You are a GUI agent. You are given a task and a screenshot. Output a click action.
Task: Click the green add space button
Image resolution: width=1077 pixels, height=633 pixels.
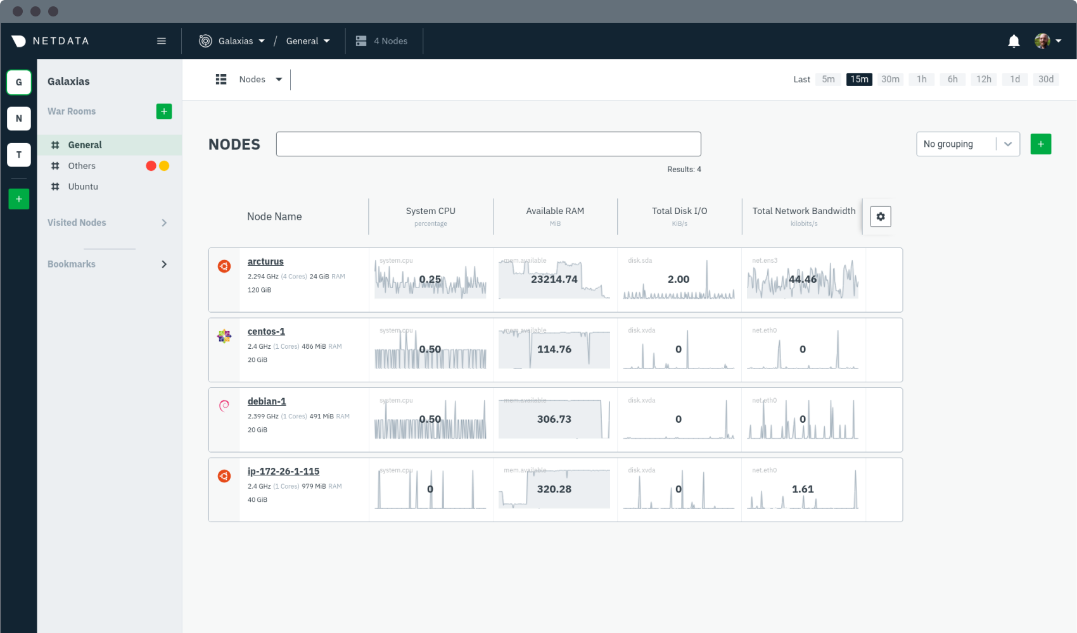[x=19, y=199]
